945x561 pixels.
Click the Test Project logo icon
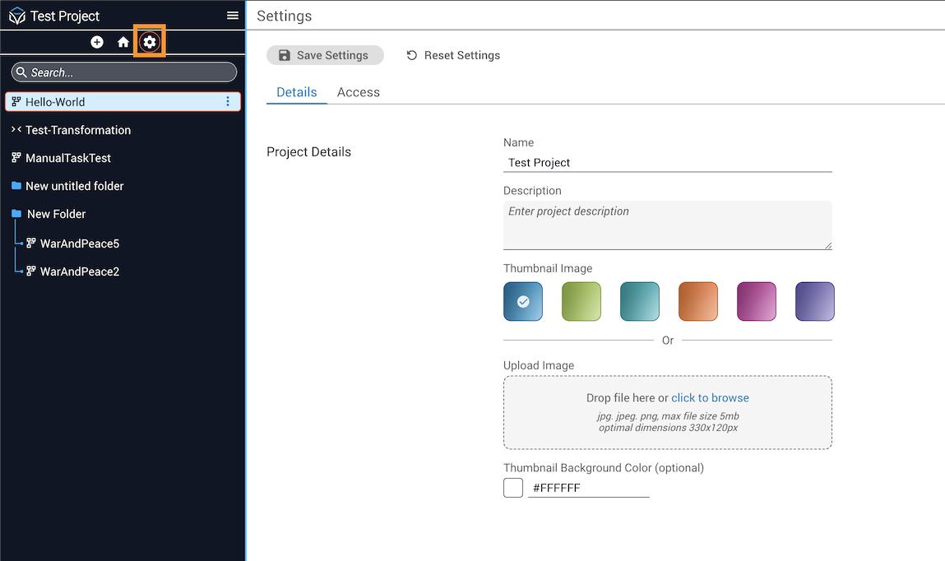[16, 16]
